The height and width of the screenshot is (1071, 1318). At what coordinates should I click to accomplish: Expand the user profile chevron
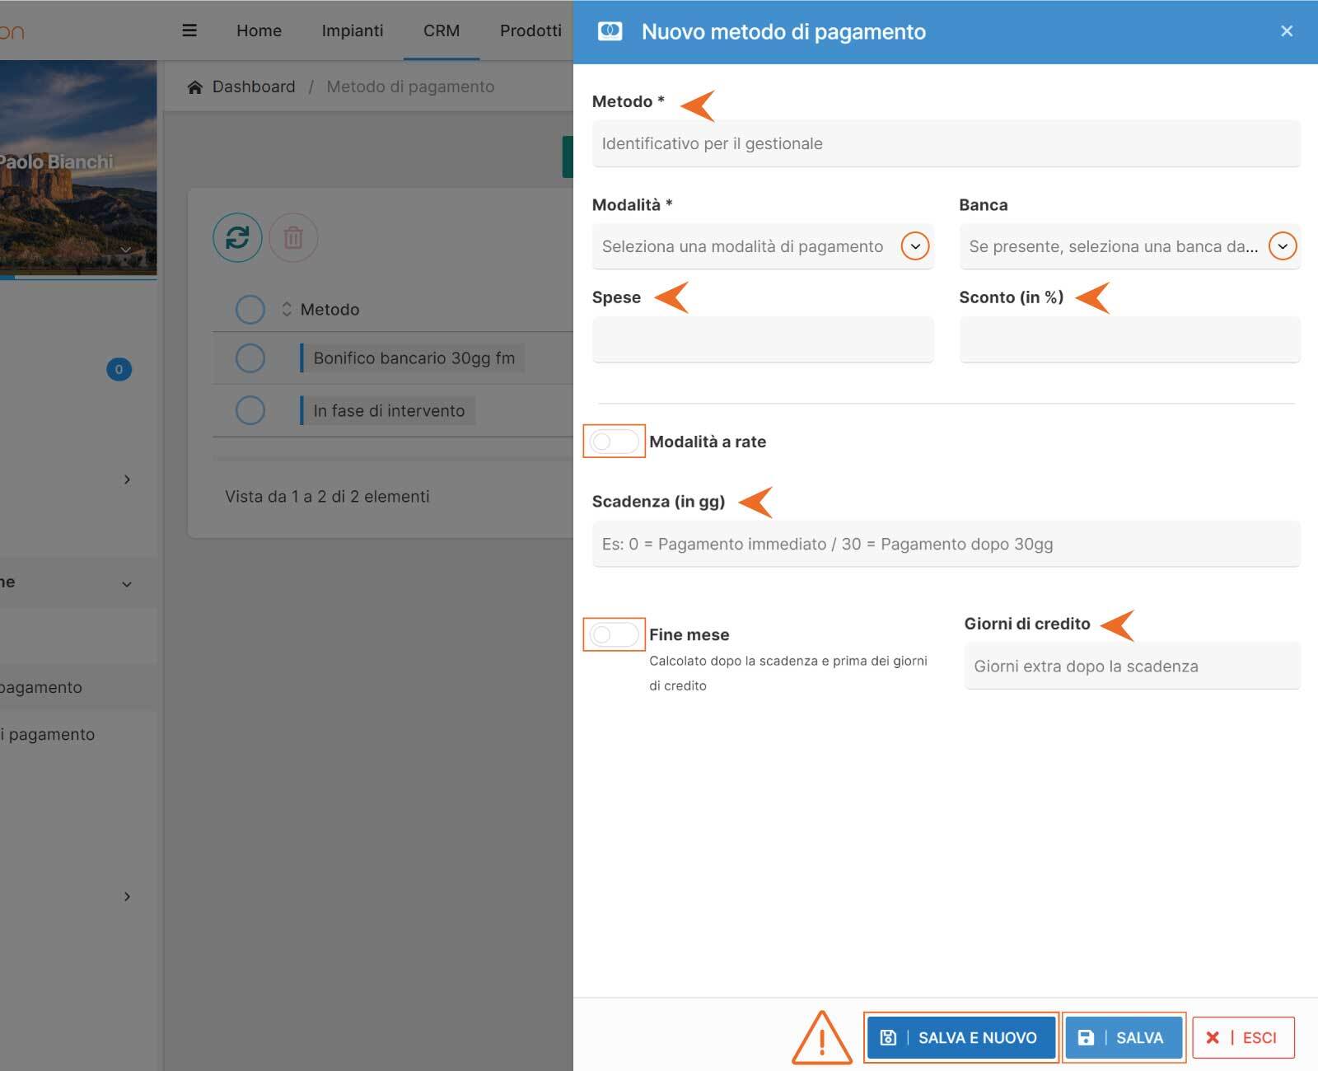click(x=125, y=250)
